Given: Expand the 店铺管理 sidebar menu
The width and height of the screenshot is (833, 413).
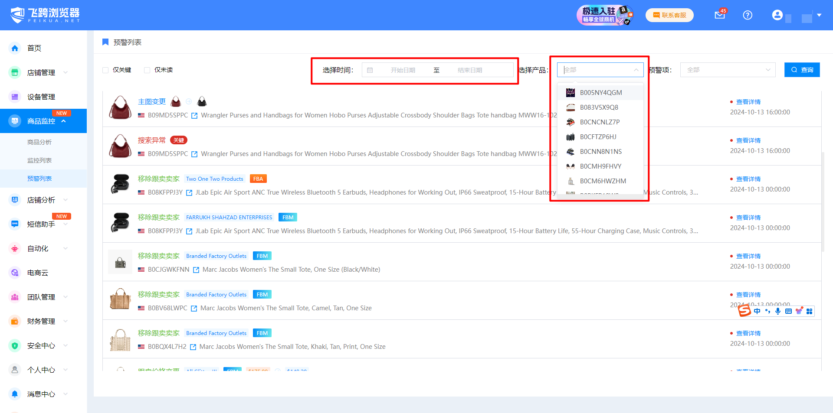Looking at the screenshot, I should point(41,72).
